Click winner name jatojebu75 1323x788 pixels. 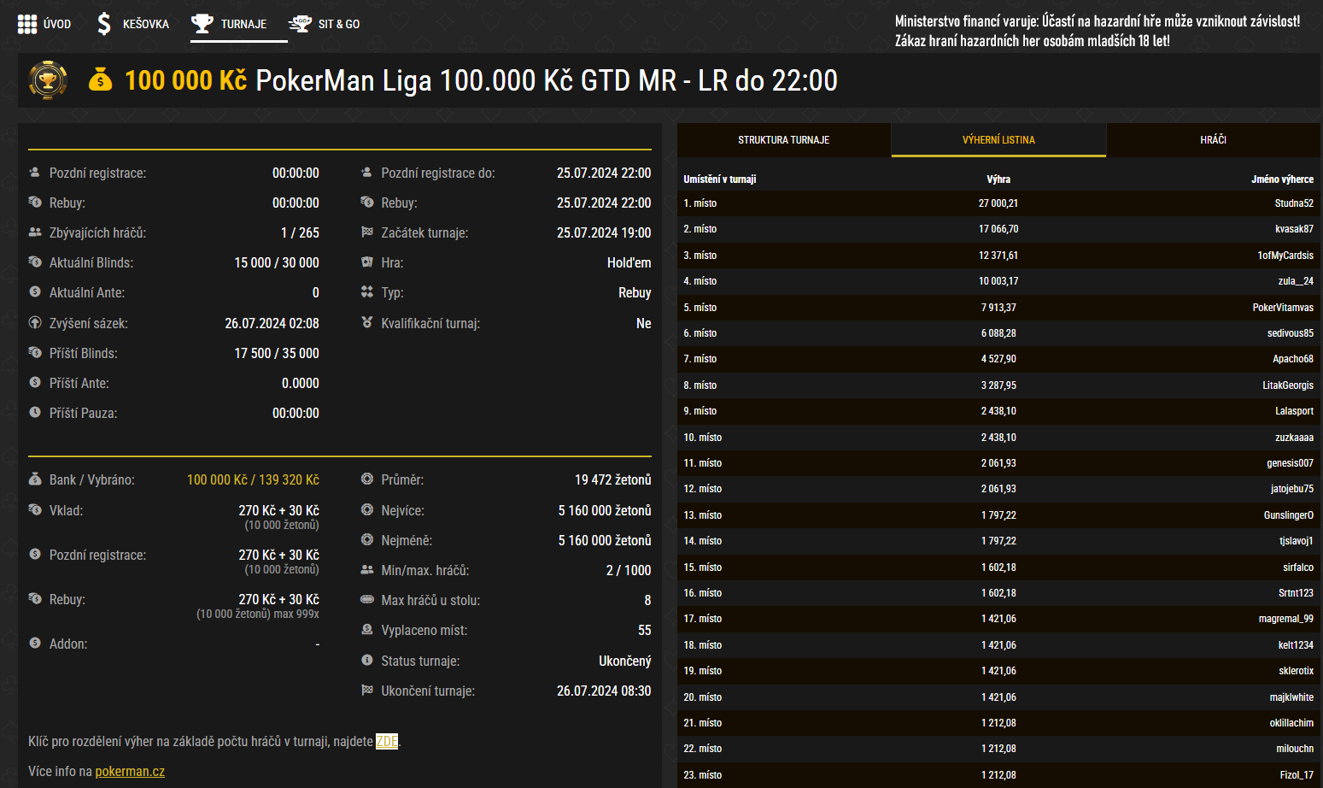coord(1292,489)
